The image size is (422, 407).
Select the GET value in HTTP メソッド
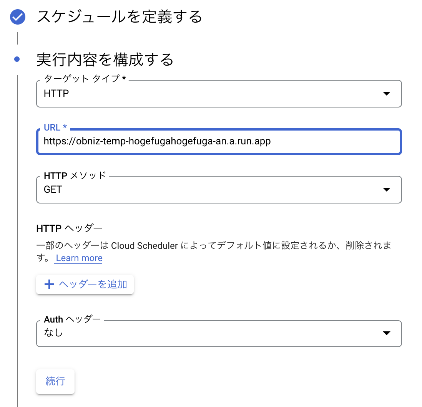53,189
